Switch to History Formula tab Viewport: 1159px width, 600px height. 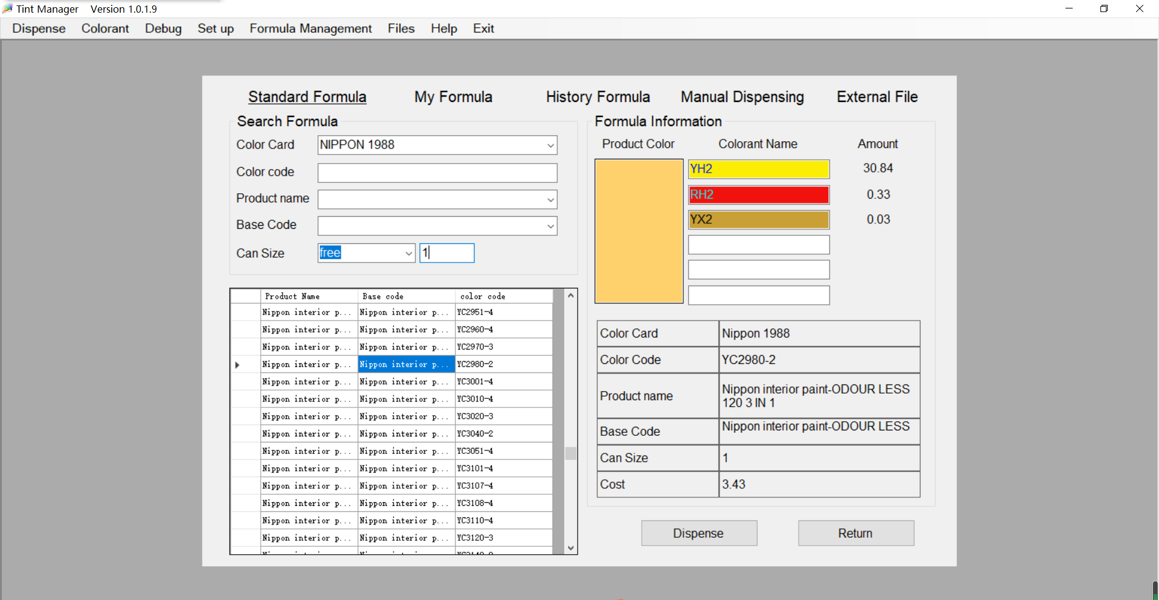598,97
